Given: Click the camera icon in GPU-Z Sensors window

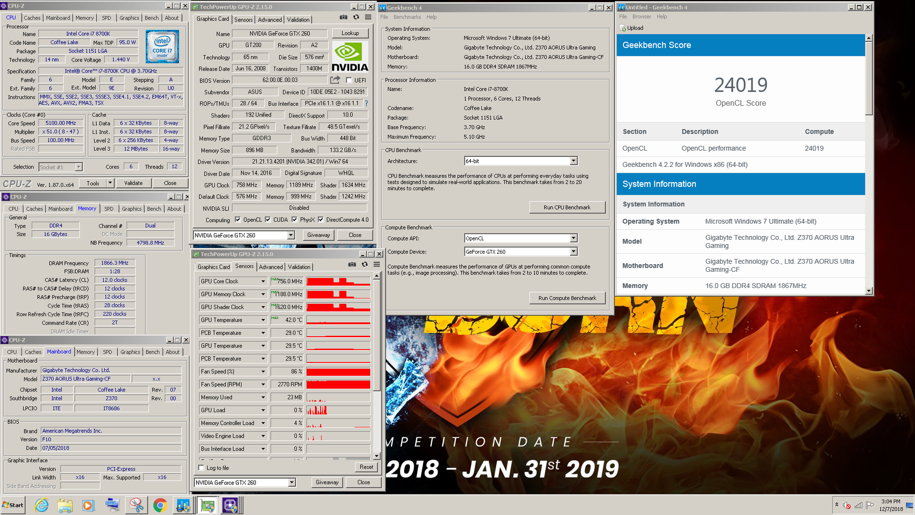Looking at the screenshot, I should click(352, 264).
